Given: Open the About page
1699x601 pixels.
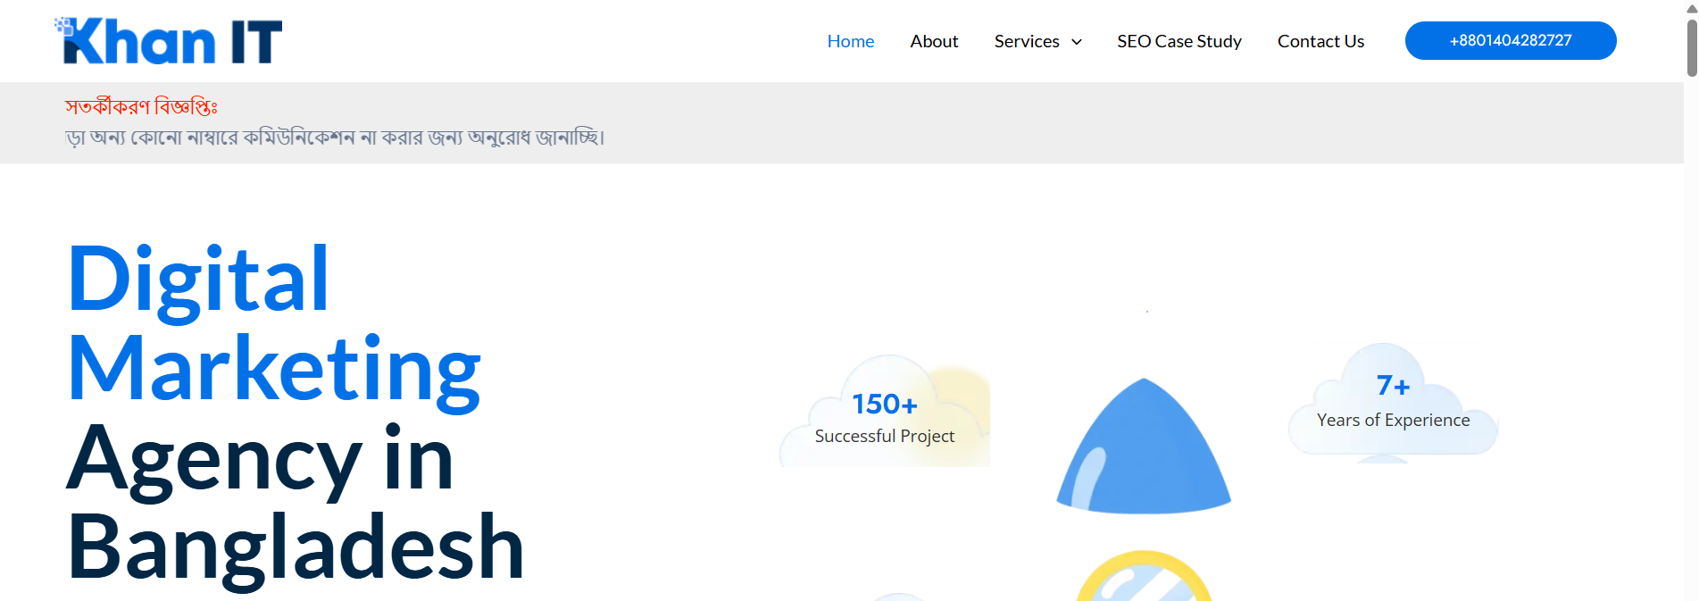Looking at the screenshot, I should [x=934, y=42].
